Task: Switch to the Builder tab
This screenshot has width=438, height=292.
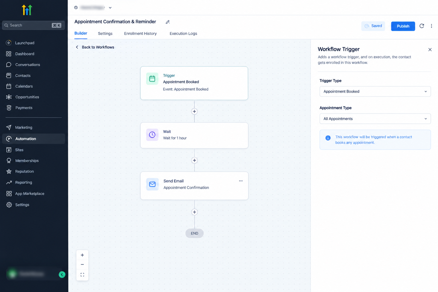Action: [81, 33]
